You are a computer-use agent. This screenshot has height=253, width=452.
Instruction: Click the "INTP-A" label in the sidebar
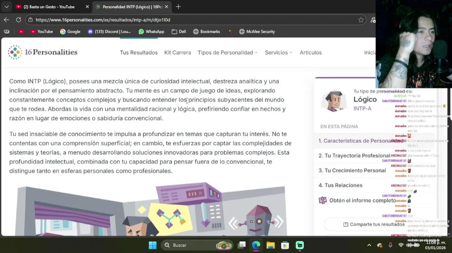pyautogui.click(x=362, y=109)
